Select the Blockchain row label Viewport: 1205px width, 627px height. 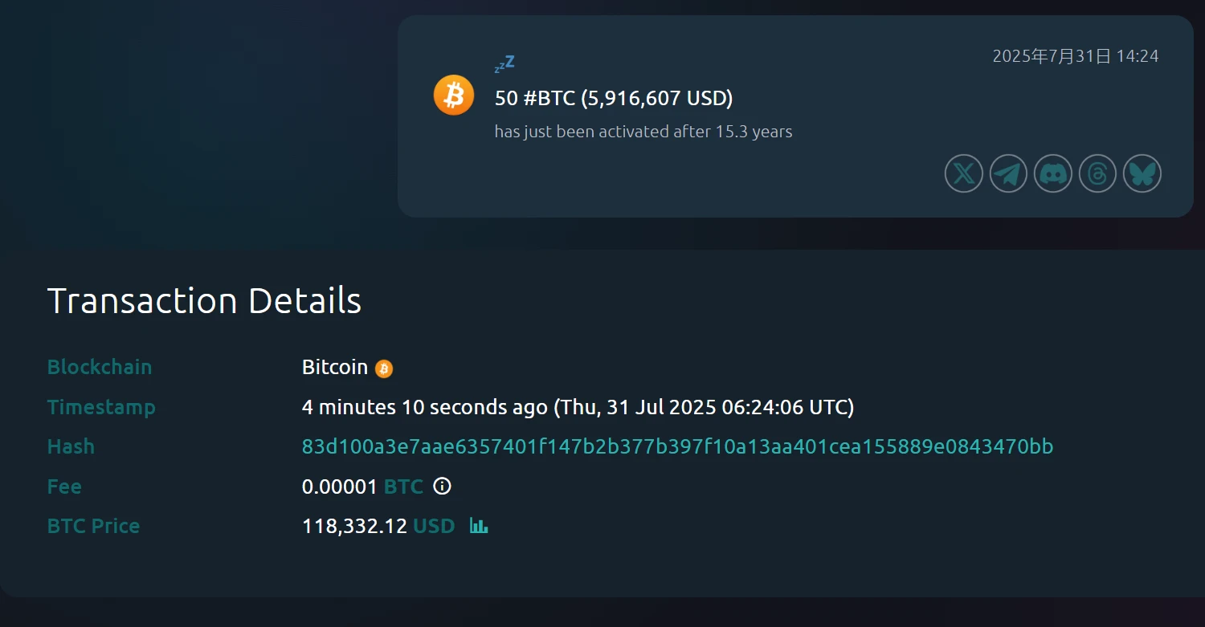tap(100, 367)
